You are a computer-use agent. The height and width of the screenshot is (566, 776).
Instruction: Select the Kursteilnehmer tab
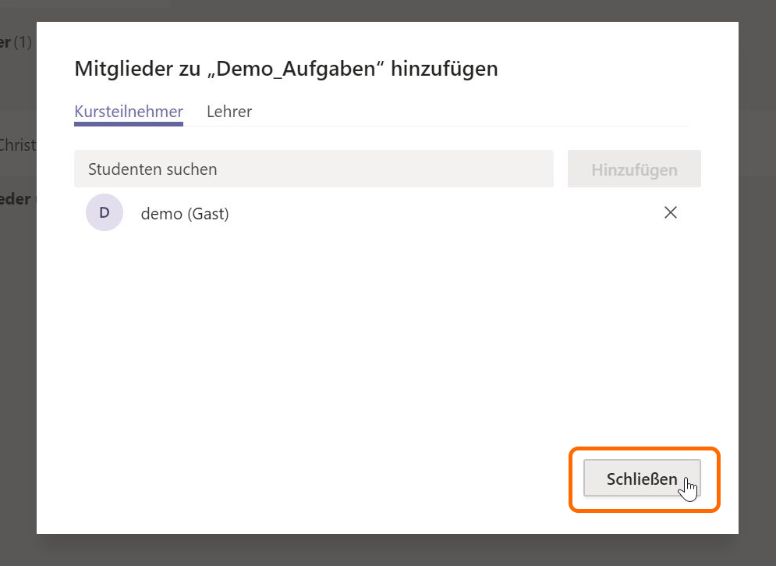click(x=129, y=112)
